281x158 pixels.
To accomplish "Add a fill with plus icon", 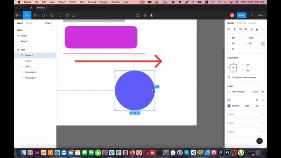I will click(x=263, y=101).
